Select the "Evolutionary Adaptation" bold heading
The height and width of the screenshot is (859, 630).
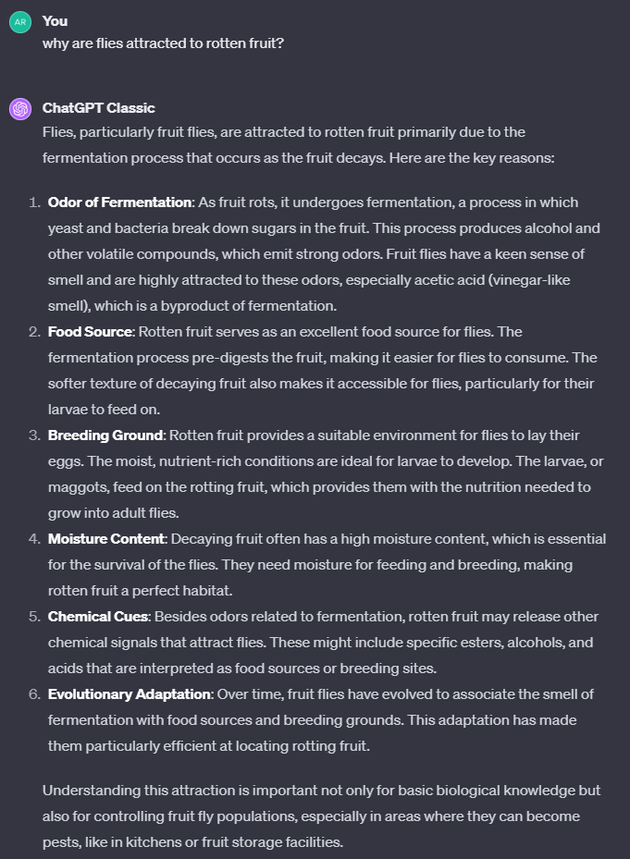(x=130, y=694)
